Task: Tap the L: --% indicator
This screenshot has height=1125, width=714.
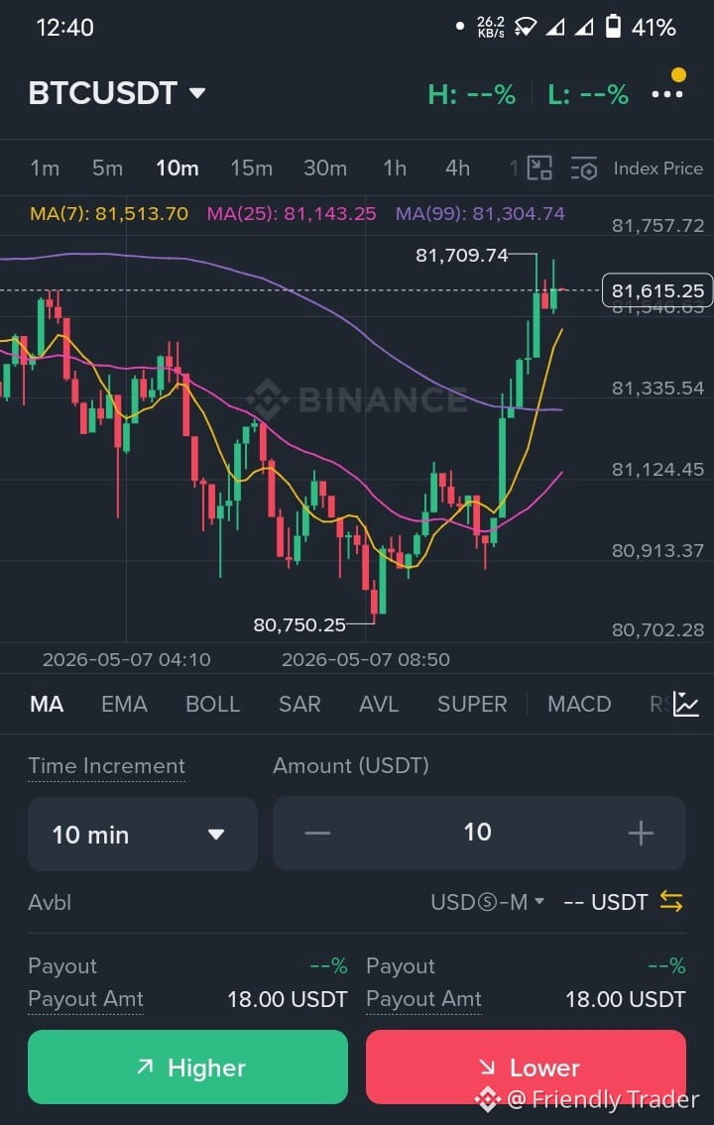Action: [x=588, y=94]
